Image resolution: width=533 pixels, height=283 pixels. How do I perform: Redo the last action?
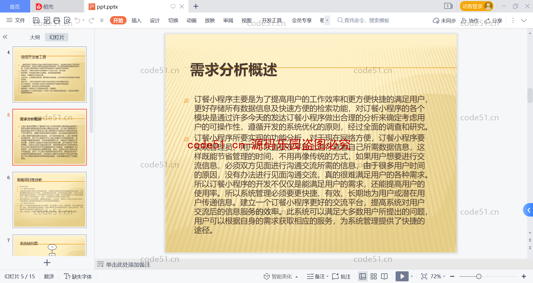click(92, 20)
